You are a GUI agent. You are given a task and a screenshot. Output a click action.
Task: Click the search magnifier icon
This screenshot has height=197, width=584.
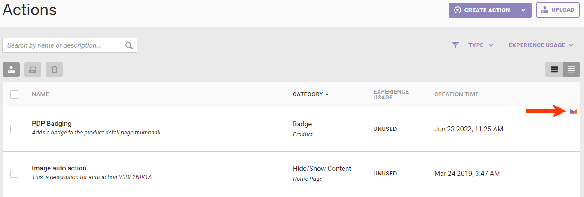pos(129,45)
